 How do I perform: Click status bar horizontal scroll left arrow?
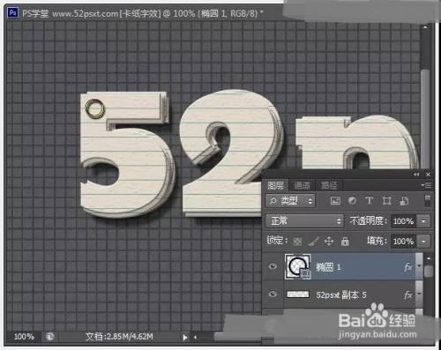(195, 338)
